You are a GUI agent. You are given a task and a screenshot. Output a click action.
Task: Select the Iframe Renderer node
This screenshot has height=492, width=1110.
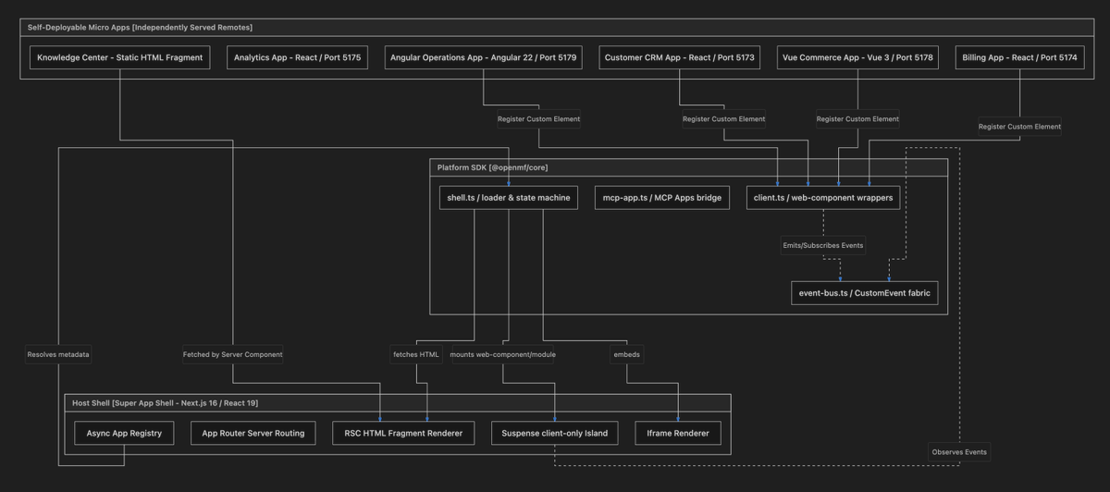[678, 433]
